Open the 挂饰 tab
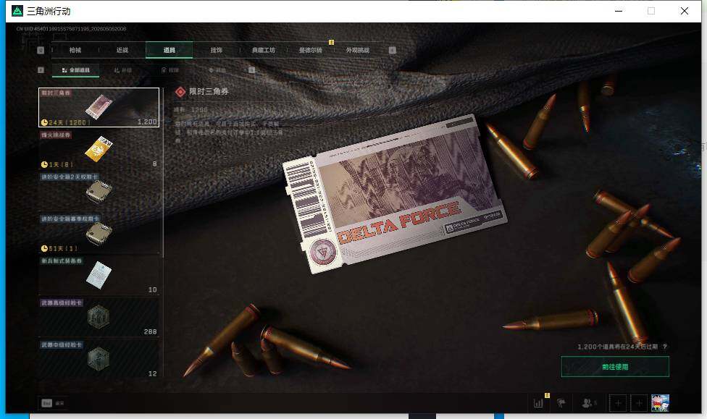Screen dimensions: 707x419 (217, 50)
